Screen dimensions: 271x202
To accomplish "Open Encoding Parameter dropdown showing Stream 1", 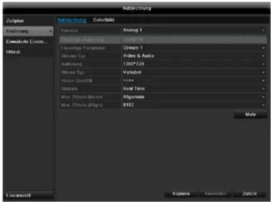I will [194, 48].
